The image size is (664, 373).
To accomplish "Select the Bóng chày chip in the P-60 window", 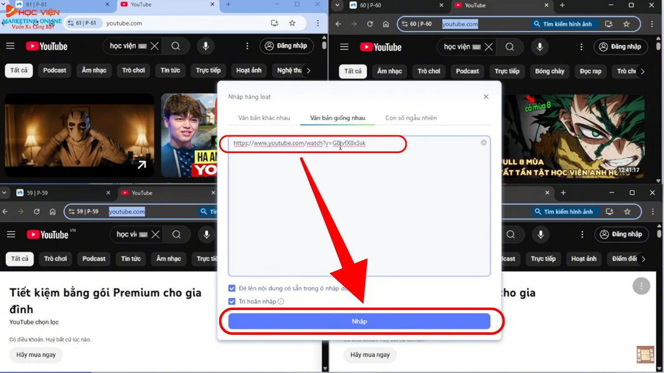I will coord(549,71).
